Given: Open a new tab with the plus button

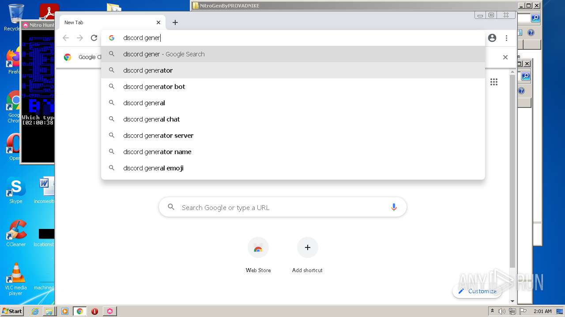Looking at the screenshot, I should click(x=175, y=22).
